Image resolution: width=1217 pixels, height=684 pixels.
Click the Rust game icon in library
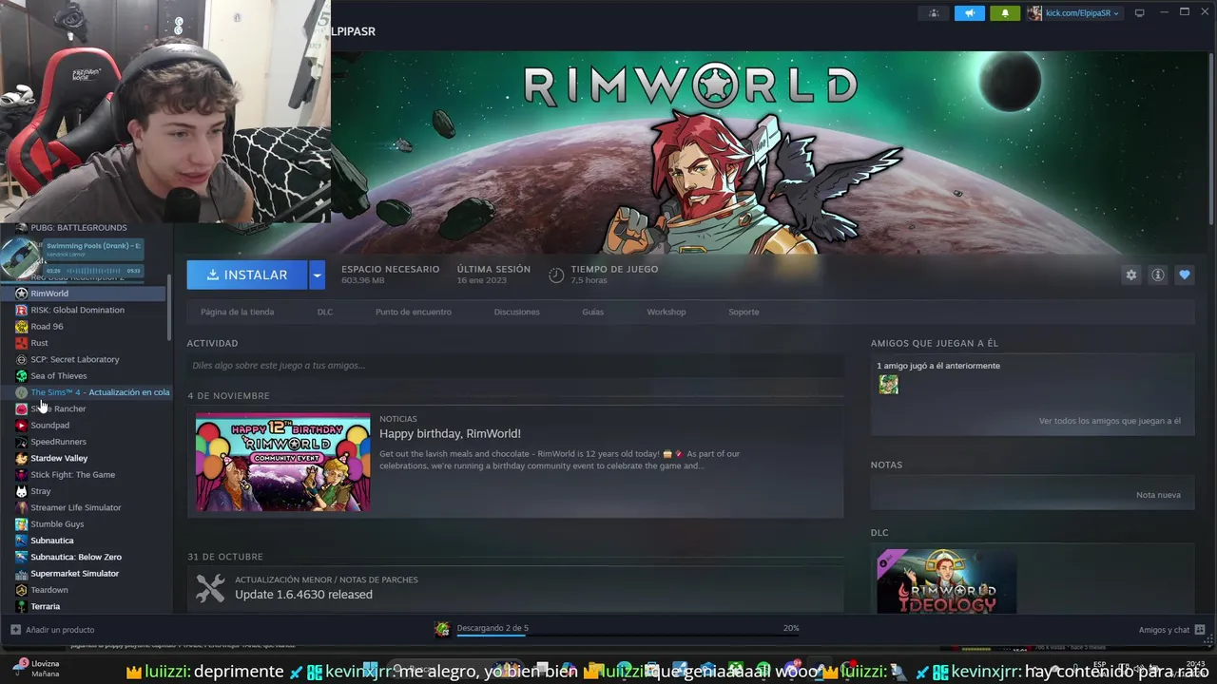click(x=21, y=343)
